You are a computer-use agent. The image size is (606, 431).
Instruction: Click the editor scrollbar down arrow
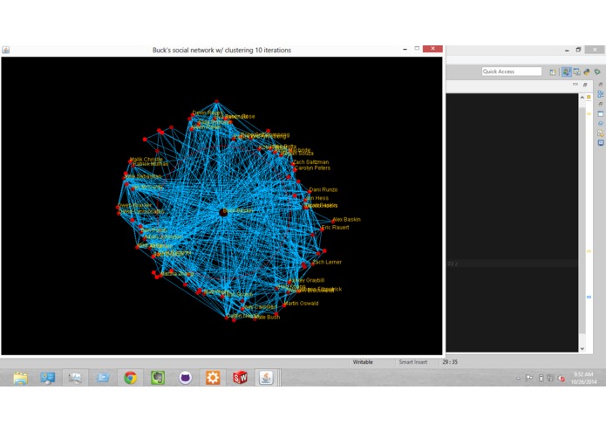click(x=582, y=348)
